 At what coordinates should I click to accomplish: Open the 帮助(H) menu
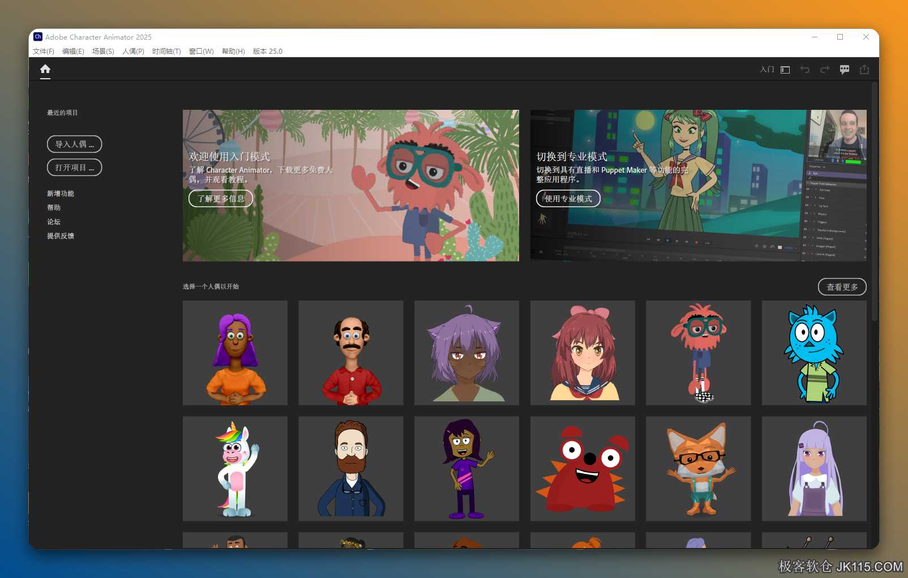pyautogui.click(x=233, y=51)
